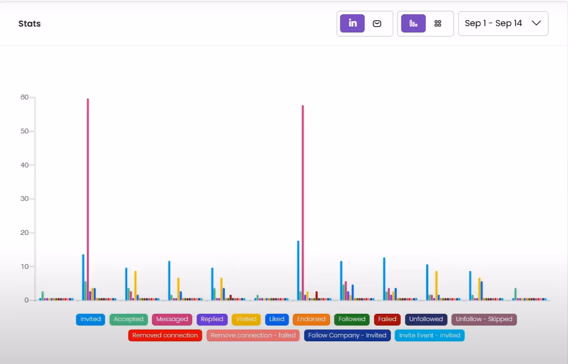Select the Removed connection legend label
Image resolution: width=568 pixels, height=364 pixels.
click(x=165, y=335)
